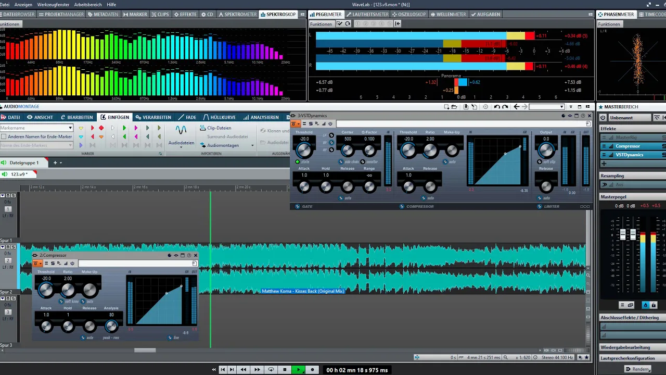The image size is (666, 375).
Task: Click the Unbenannt preset button
Action: click(x=629, y=118)
